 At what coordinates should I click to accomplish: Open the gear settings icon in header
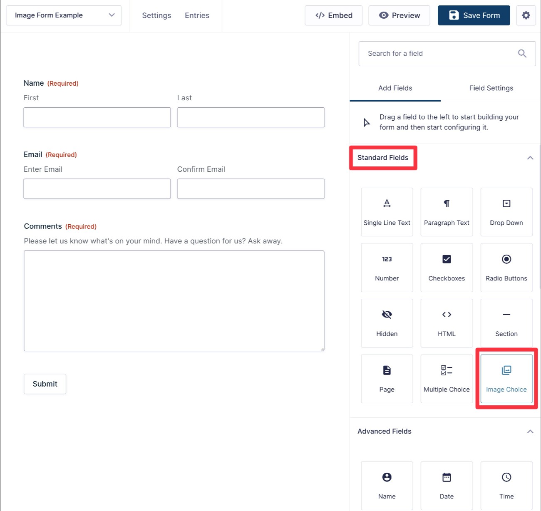(x=526, y=15)
